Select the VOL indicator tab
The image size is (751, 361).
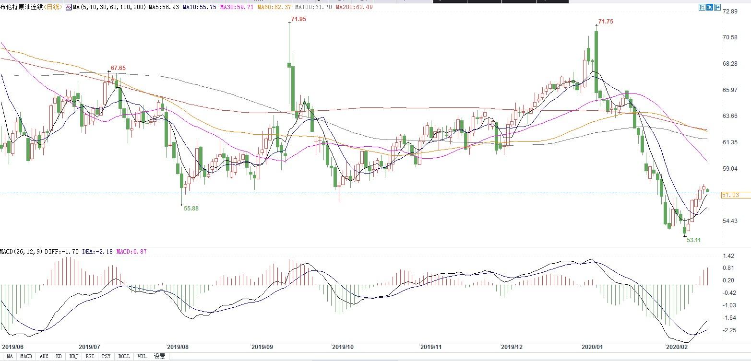click(x=142, y=356)
